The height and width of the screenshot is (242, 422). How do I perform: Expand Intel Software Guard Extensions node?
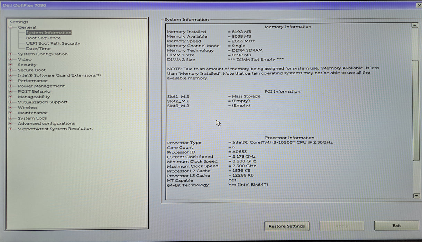pos(11,75)
